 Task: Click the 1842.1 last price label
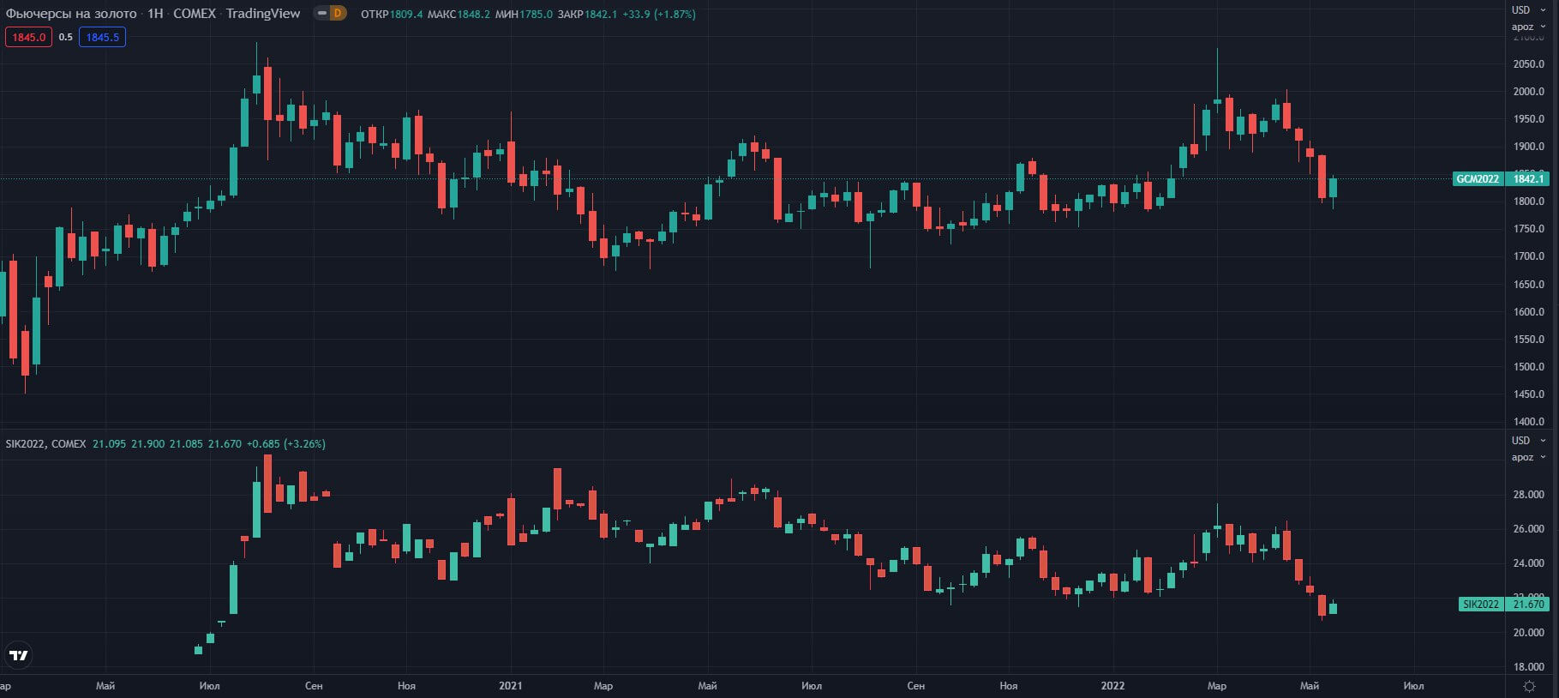coord(1527,178)
